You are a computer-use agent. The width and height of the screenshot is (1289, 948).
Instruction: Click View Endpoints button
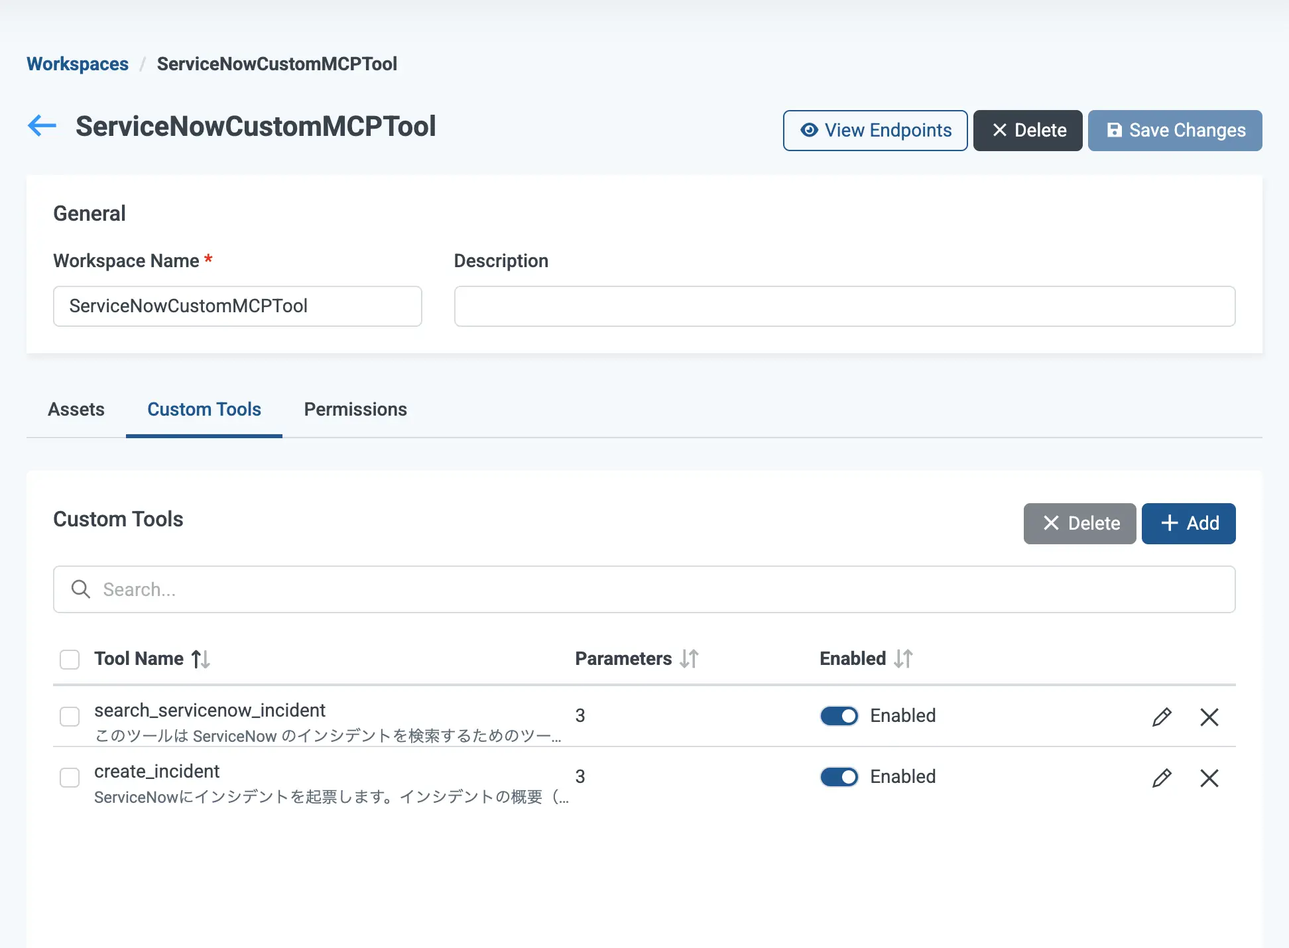pos(875,131)
